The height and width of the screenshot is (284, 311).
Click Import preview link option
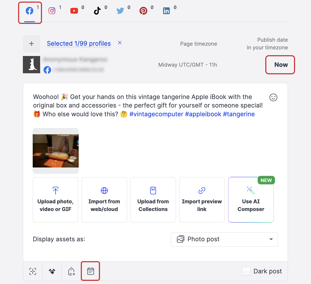[x=202, y=200]
